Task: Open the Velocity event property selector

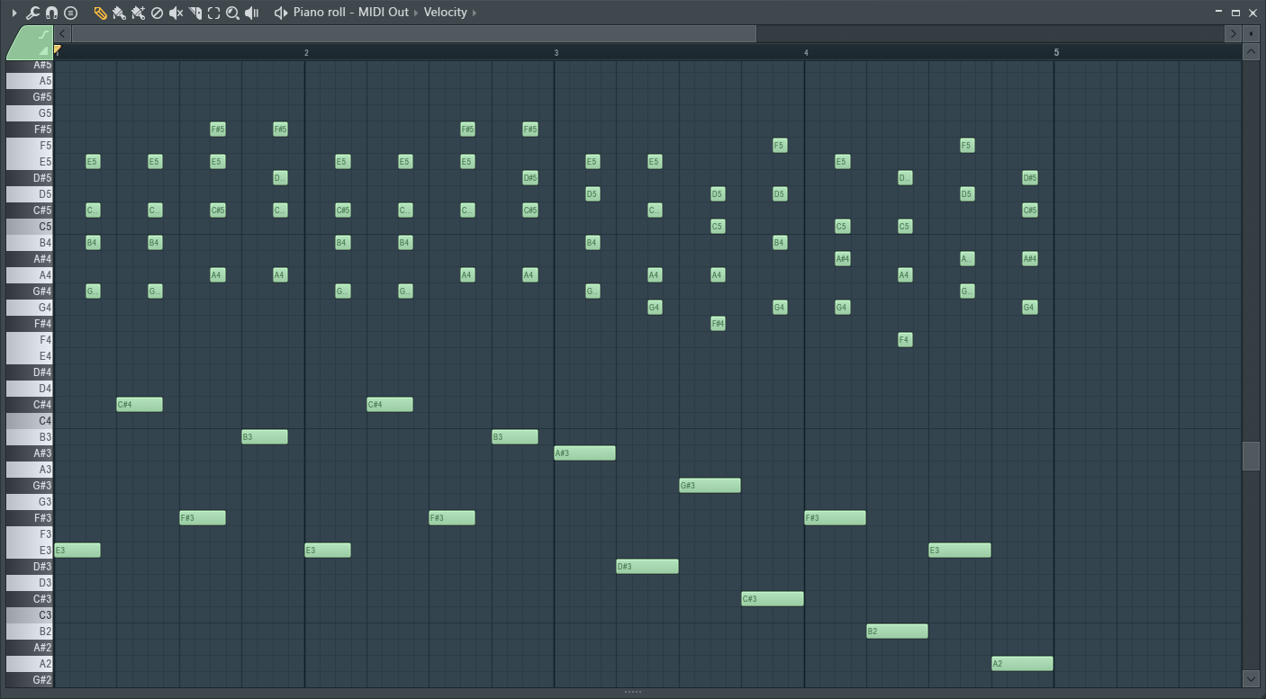Action: tap(446, 13)
